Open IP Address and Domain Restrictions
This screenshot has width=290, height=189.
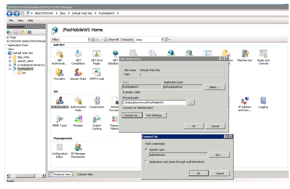pos(245,104)
